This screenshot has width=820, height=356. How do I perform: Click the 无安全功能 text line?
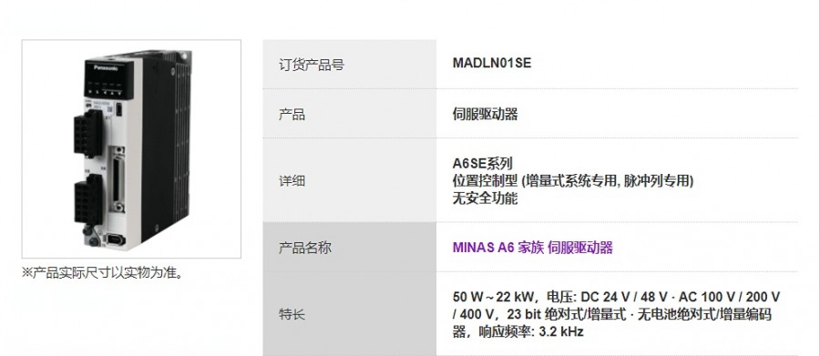click(x=485, y=198)
